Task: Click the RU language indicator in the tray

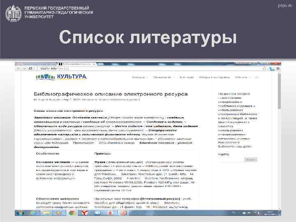Action: coord(234,213)
